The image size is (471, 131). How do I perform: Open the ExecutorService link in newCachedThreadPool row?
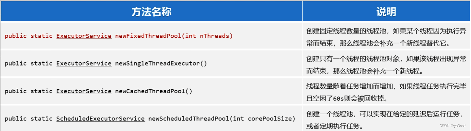coord(84,91)
